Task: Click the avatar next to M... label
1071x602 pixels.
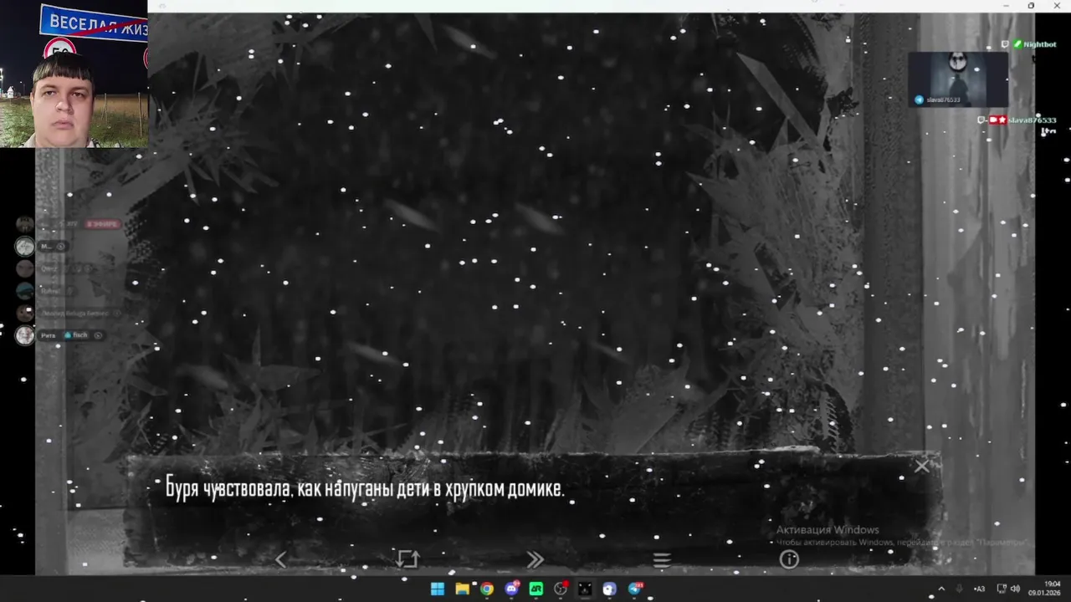Action: (x=25, y=247)
